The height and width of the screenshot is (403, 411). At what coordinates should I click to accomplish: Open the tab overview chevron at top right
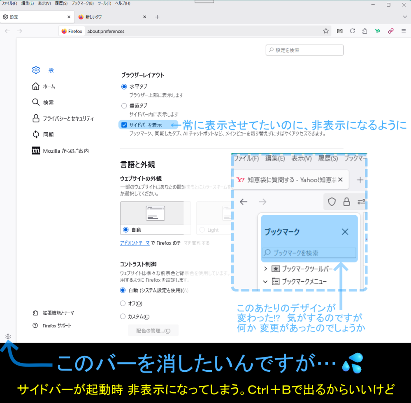click(405, 16)
